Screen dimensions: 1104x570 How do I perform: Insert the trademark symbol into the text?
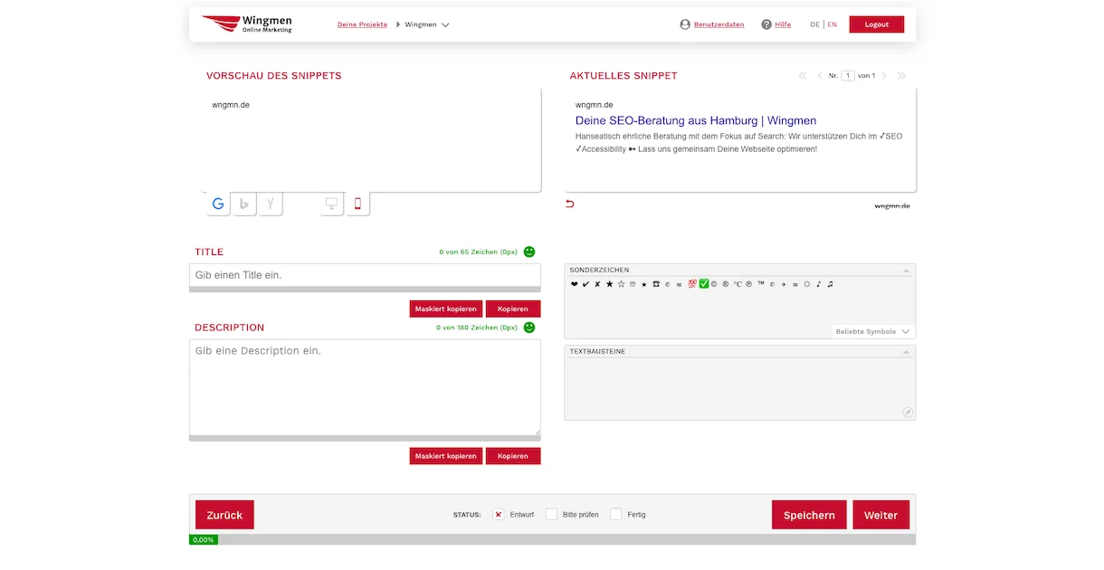761,283
